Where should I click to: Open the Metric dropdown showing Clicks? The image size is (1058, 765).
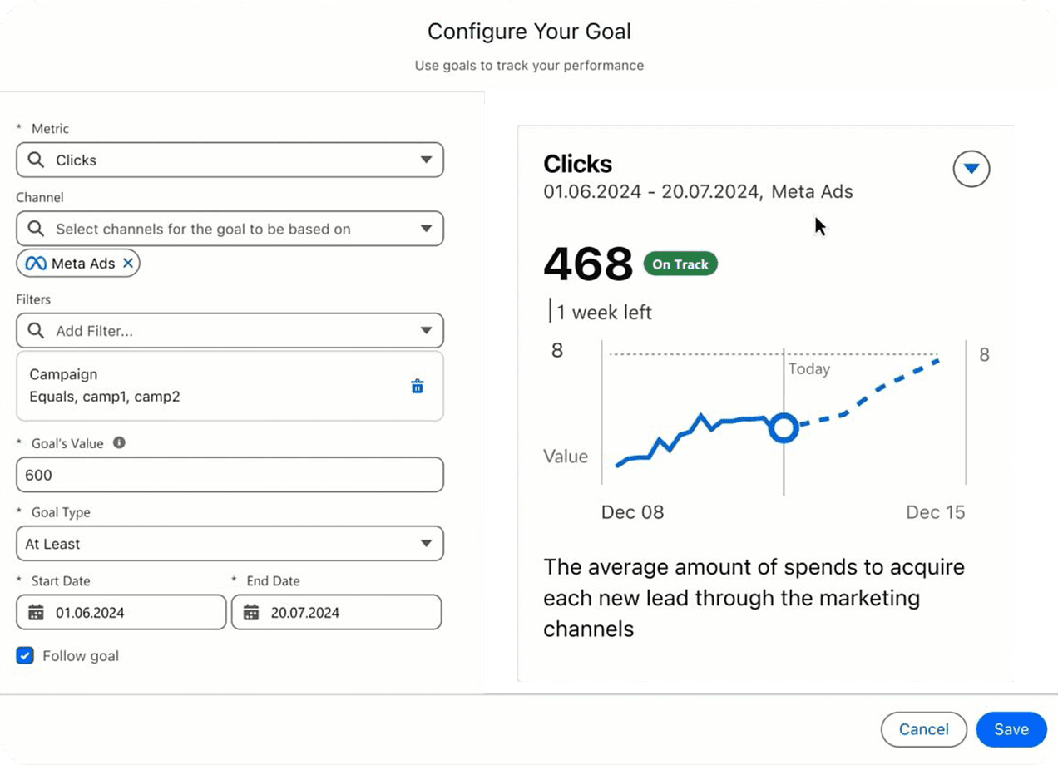427,160
